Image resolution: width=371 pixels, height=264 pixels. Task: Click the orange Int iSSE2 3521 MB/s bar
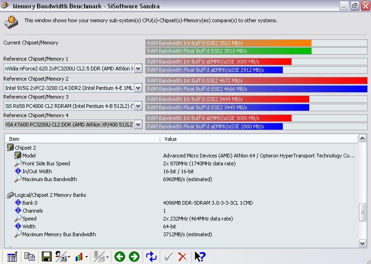[228, 43]
